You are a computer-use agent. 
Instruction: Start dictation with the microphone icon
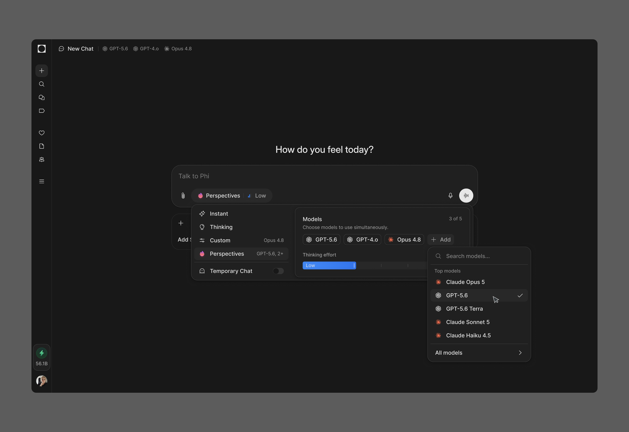pyautogui.click(x=450, y=196)
